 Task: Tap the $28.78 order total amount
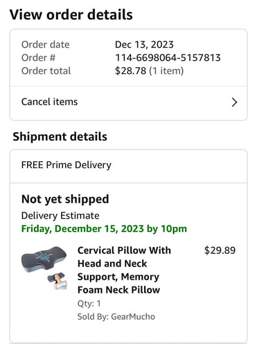click(130, 71)
